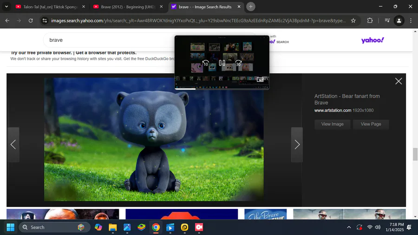Click the View Image button
This screenshot has height=235, width=418.
click(332, 124)
